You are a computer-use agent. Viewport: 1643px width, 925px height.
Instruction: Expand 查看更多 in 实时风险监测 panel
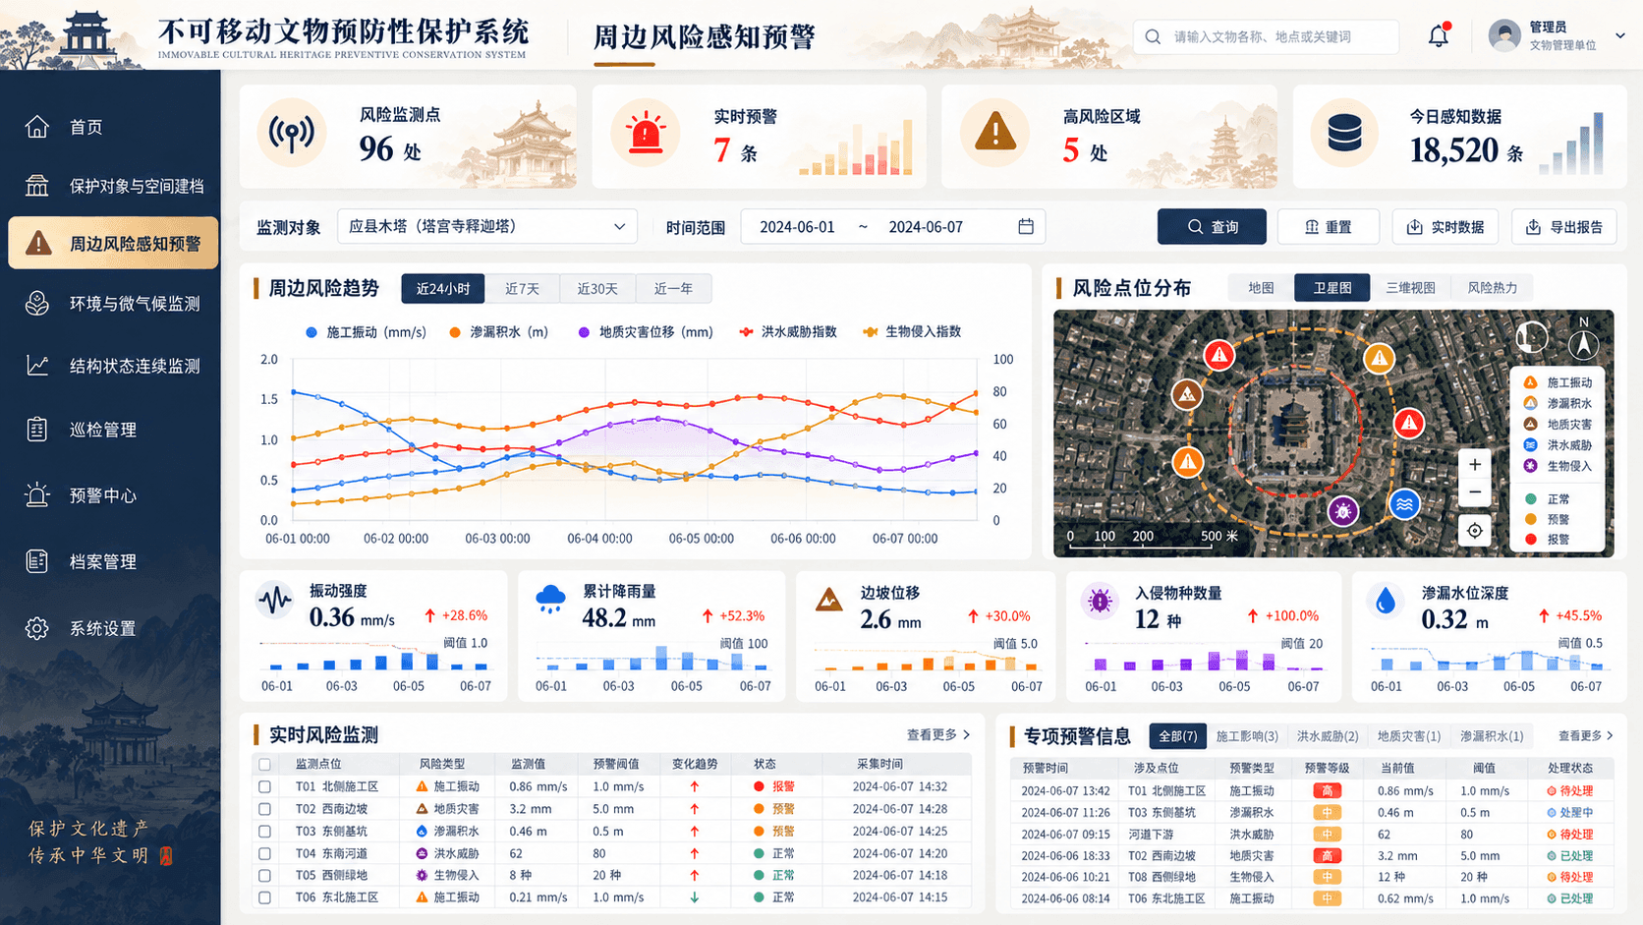938,734
